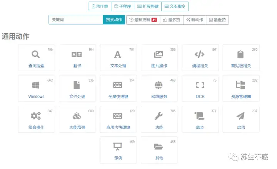277x169 pixels.
Task: Open the 功能增强 category link
Action: (x=77, y=127)
